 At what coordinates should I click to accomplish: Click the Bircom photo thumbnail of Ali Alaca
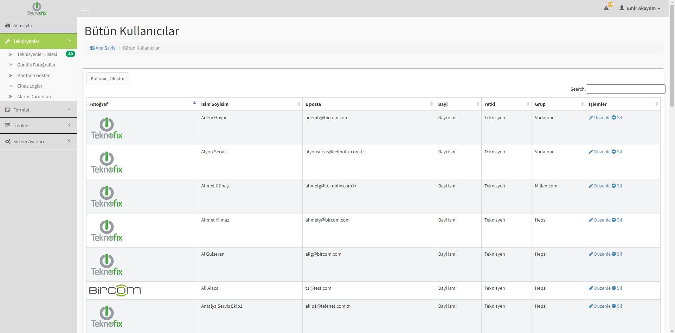click(x=115, y=290)
